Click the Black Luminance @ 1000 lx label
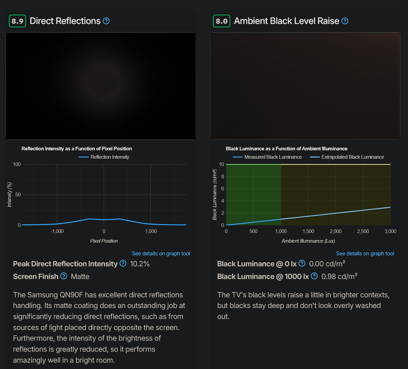The height and width of the screenshot is (369, 408). (263, 276)
